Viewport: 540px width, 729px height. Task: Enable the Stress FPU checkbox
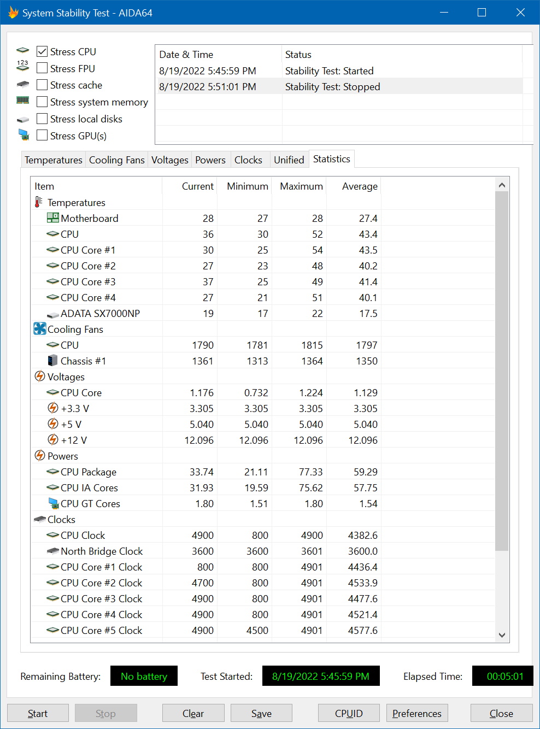42,68
